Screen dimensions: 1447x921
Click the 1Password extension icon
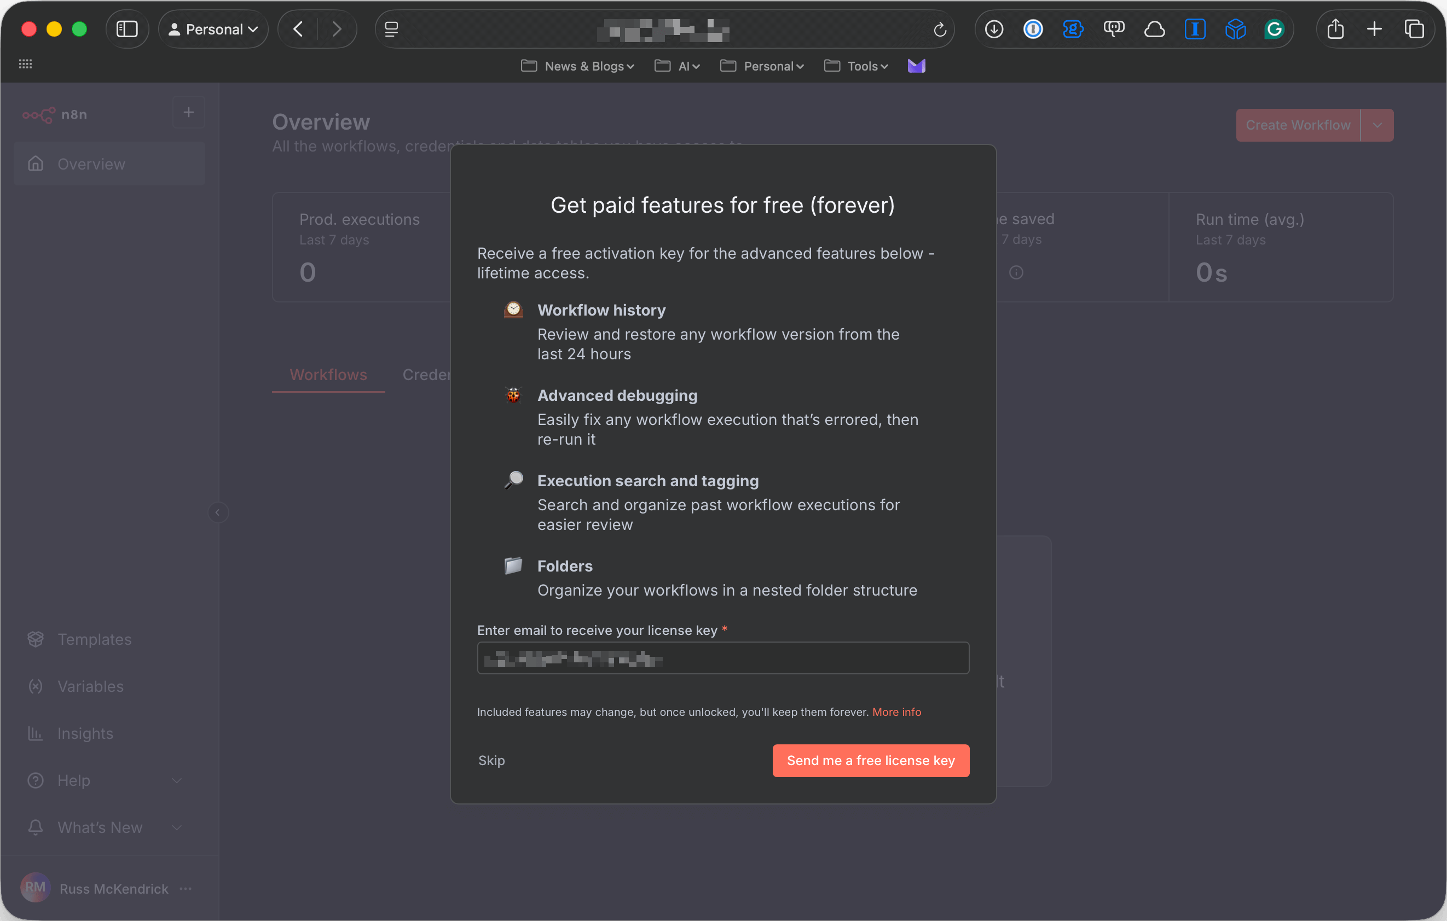pos(1033,29)
